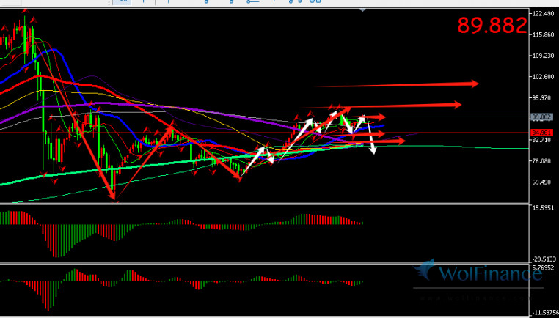The height and width of the screenshot is (318, 559).
Task: Click the 69.450 price axis label
Action: tap(541, 182)
